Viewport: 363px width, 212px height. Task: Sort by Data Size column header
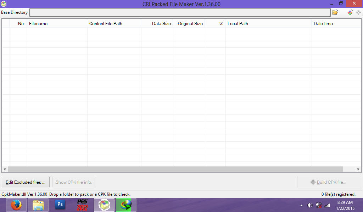tap(157, 24)
